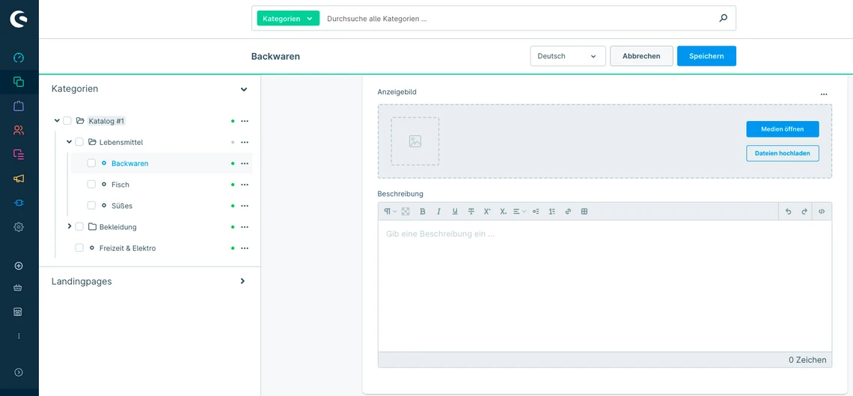Apply strikethrough formatting in the editor
The height and width of the screenshot is (396, 853).
point(471,211)
